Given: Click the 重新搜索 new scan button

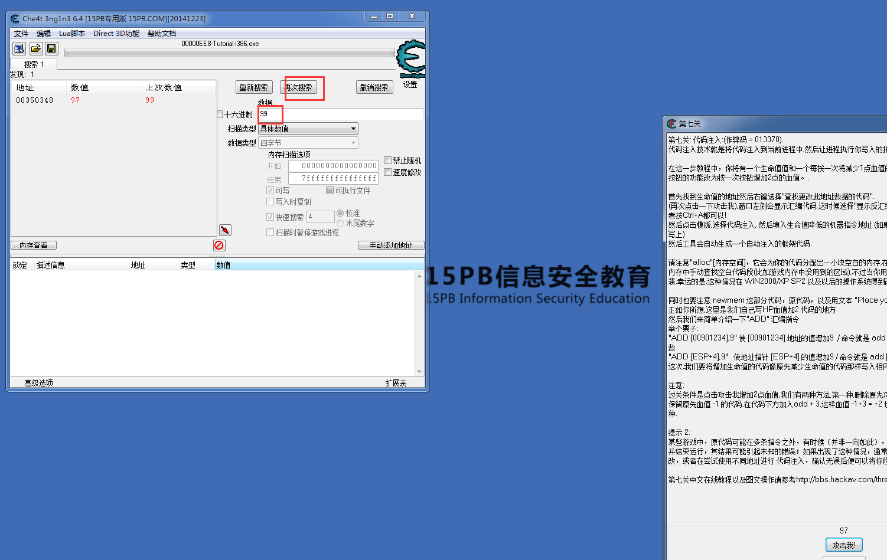Looking at the screenshot, I should (x=254, y=87).
